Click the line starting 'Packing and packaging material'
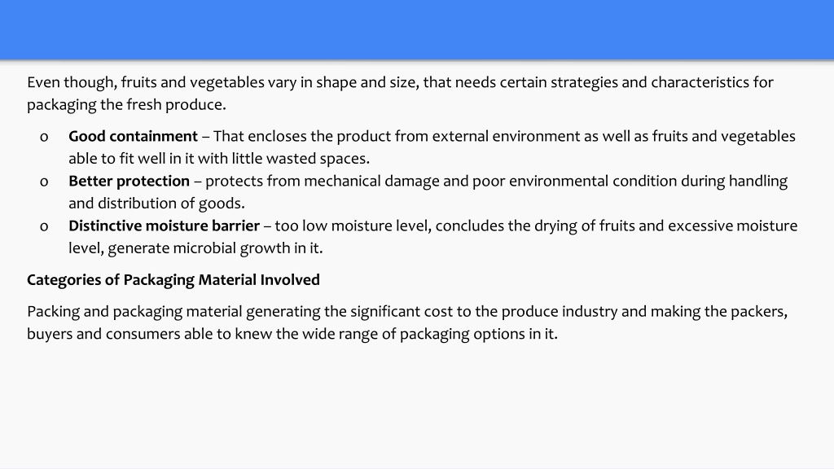The height and width of the screenshot is (469, 834). (407, 312)
